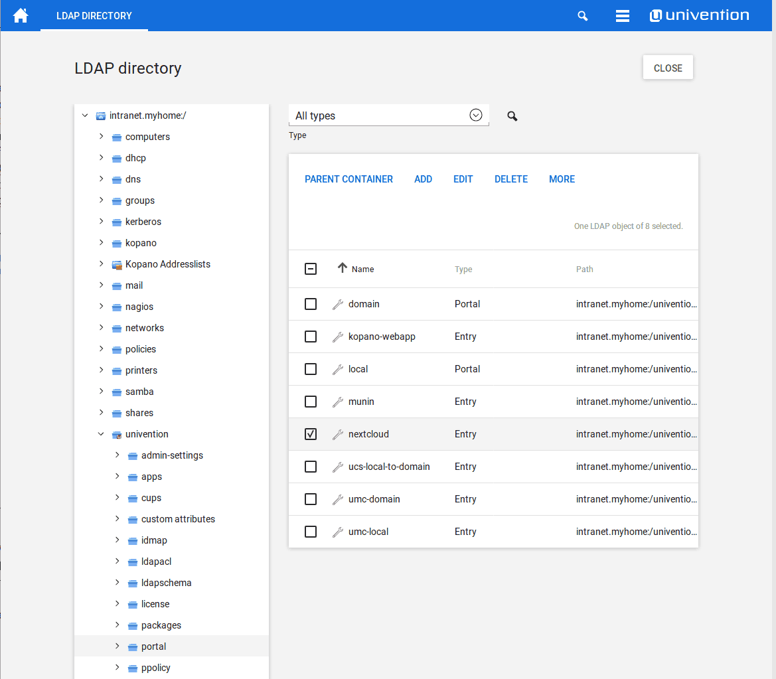Open the All types dropdown
Viewport: 776px width, 679px height.
click(x=475, y=115)
